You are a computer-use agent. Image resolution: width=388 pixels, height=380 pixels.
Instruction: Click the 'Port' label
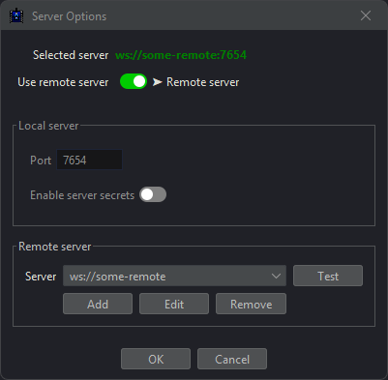41,161
